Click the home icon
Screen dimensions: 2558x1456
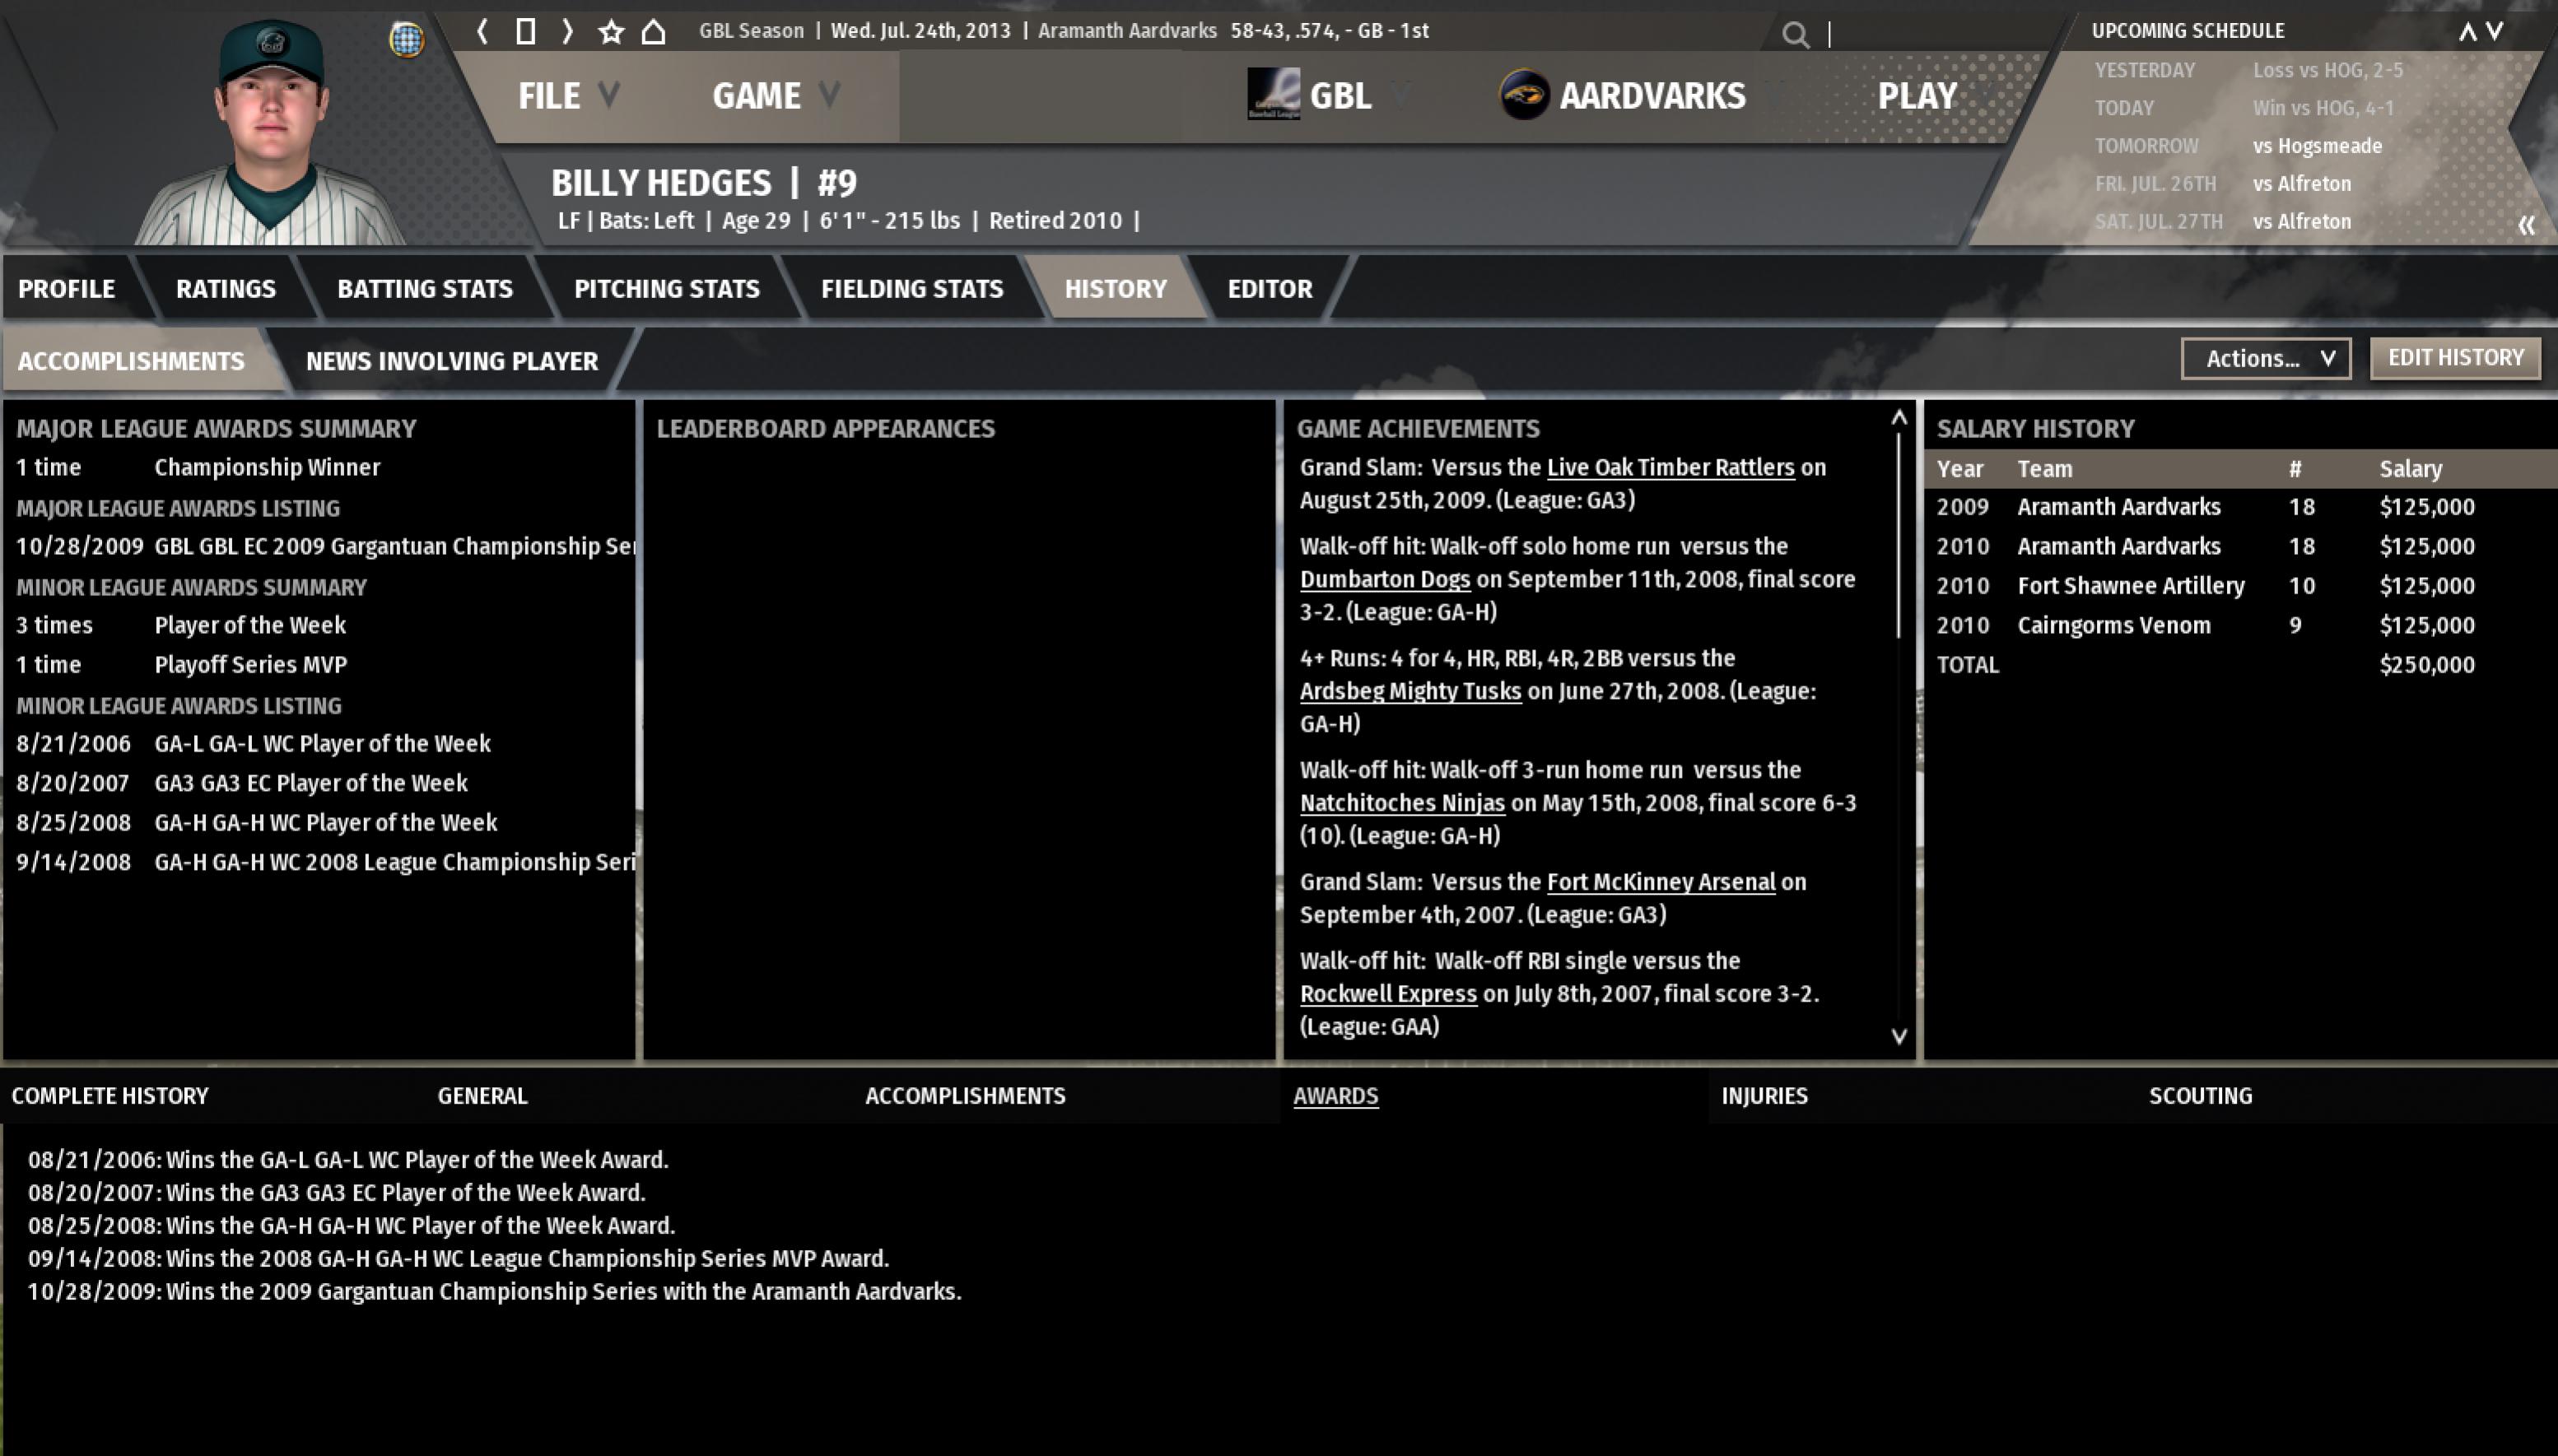coord(653,31)
